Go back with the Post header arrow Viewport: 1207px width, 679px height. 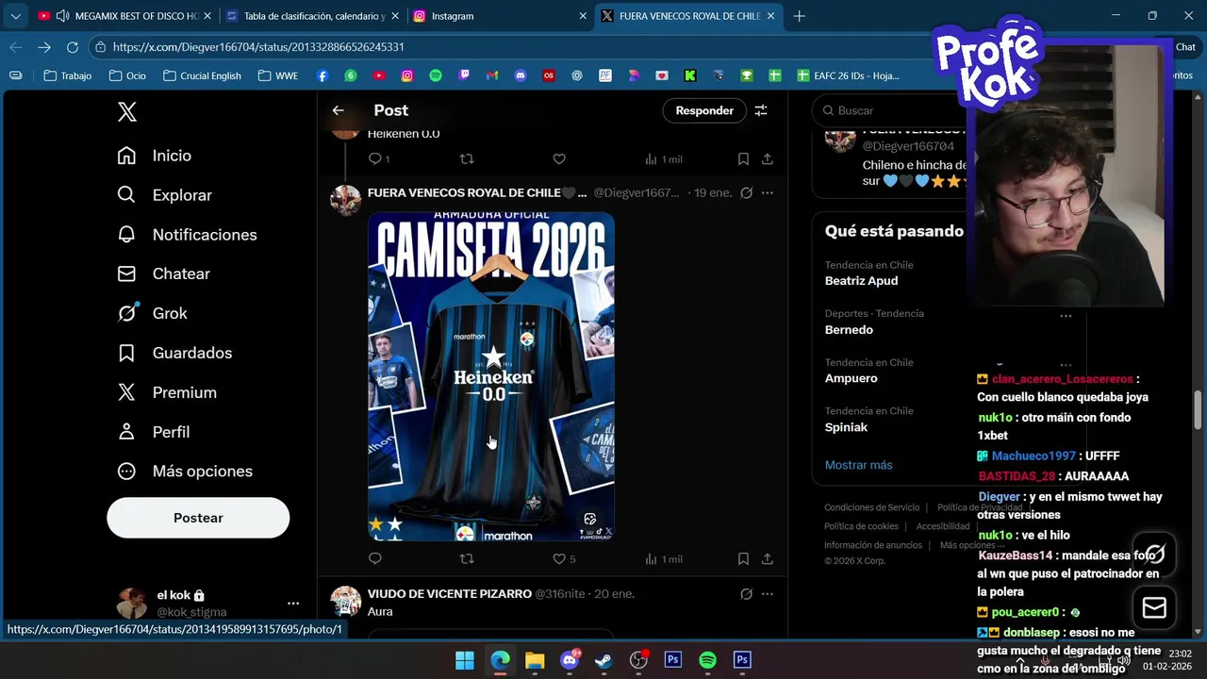pyautogui.click(x=339, y=110)
